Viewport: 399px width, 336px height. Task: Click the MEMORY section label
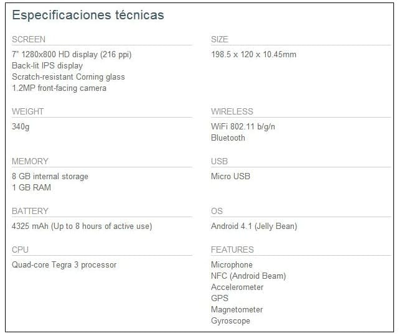30,162
